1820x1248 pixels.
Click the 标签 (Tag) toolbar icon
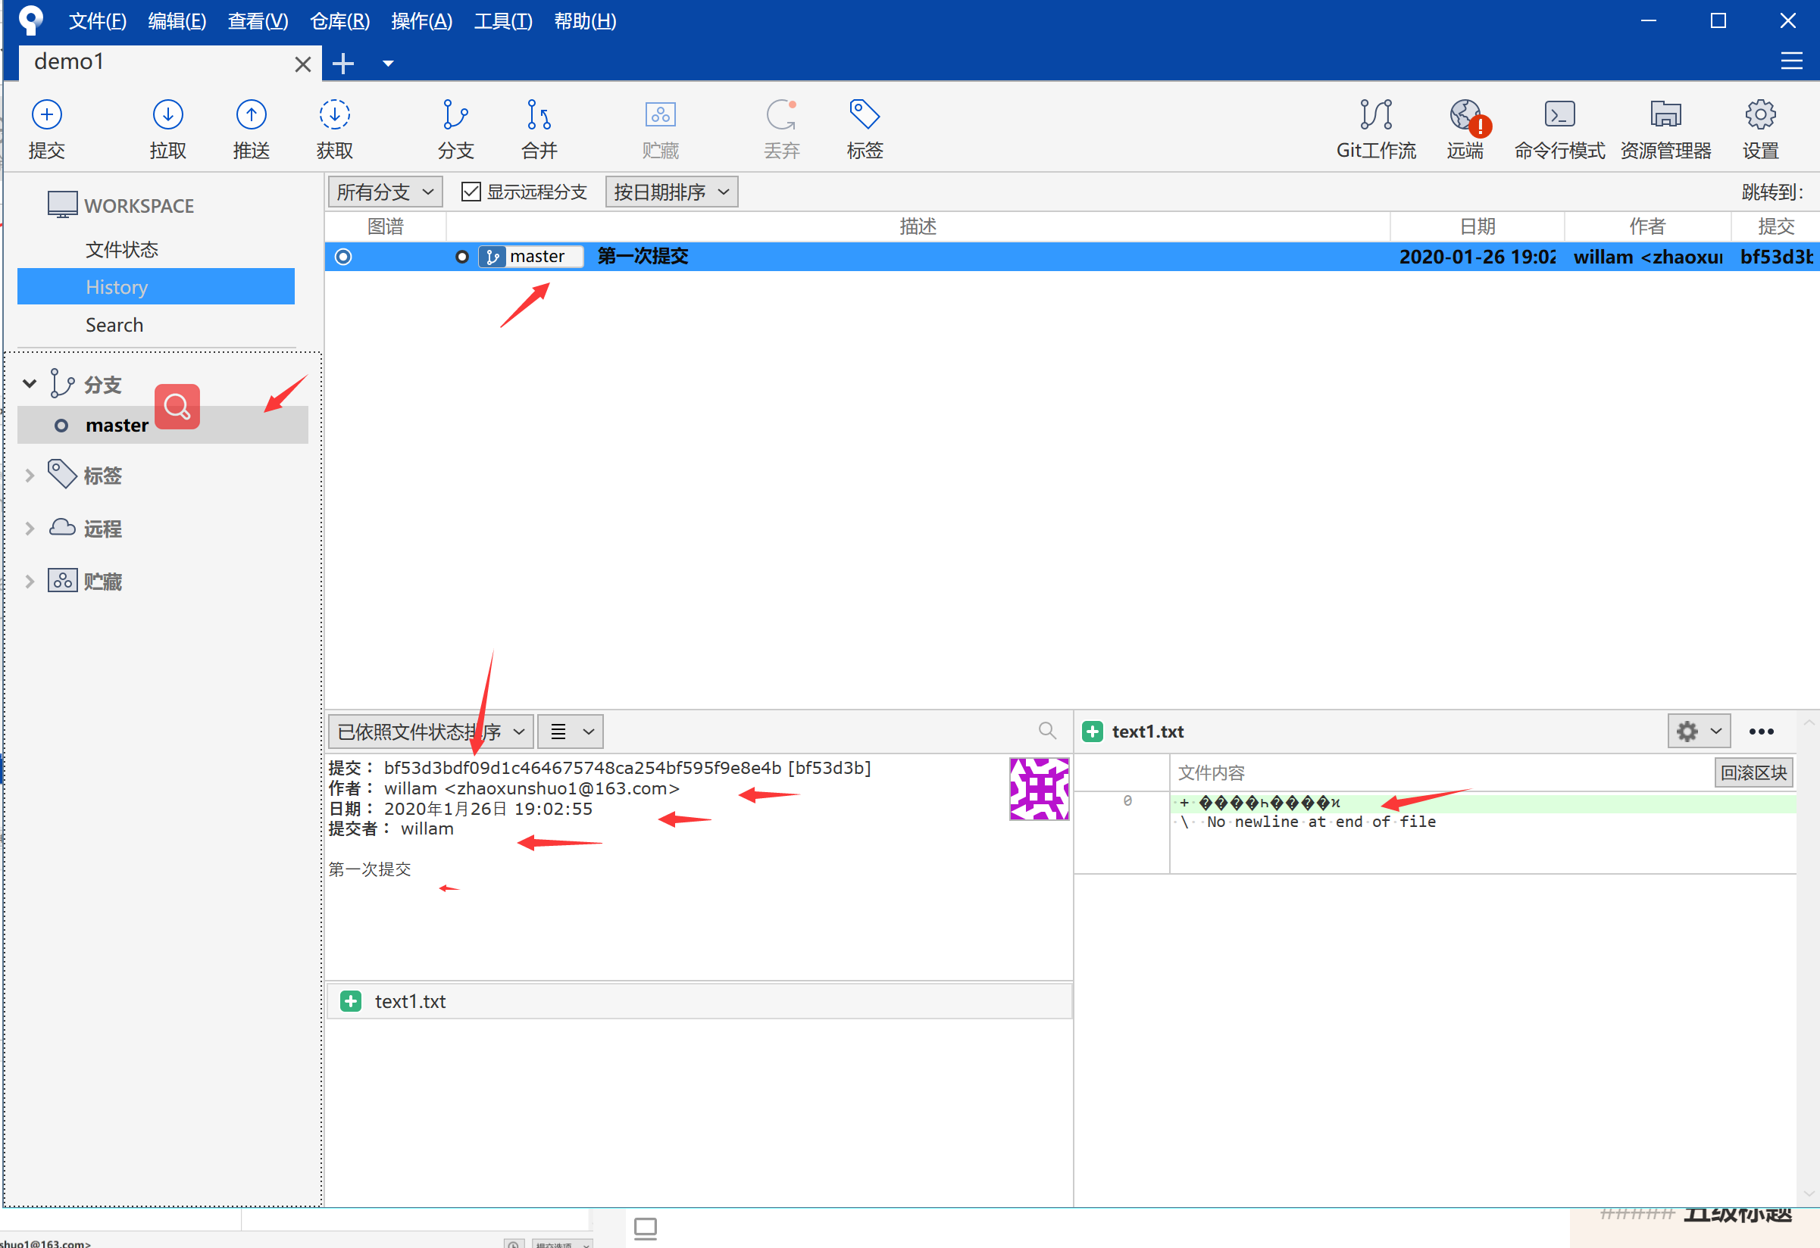point(864,116)
